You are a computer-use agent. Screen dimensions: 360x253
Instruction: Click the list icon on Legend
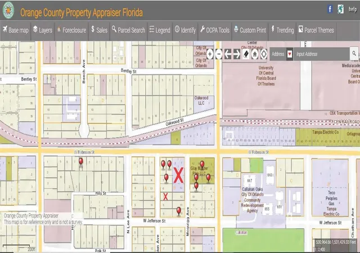click(151, 29)
